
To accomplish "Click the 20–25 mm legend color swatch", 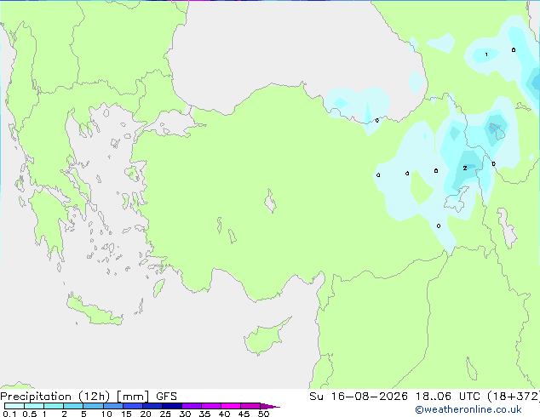I will click(152, 406).
